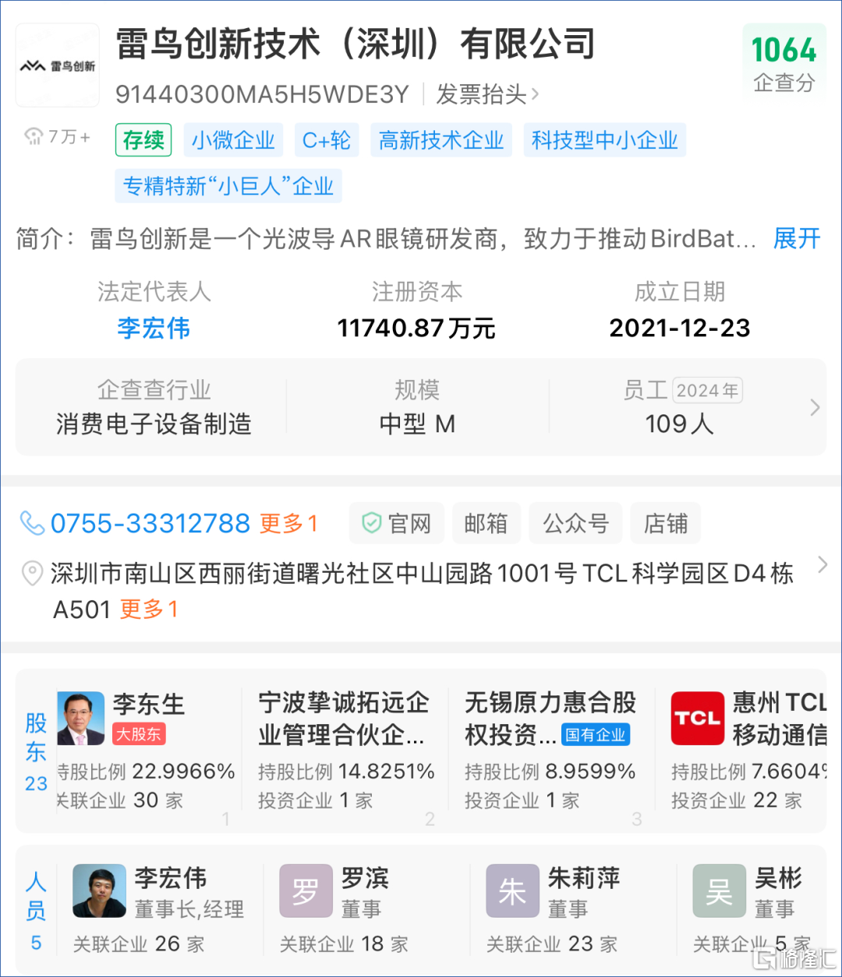Select 朱莉萍's avatar icon
Image resolution: width=842 pixels, height=977 pixels.
(x=512, y=890)
